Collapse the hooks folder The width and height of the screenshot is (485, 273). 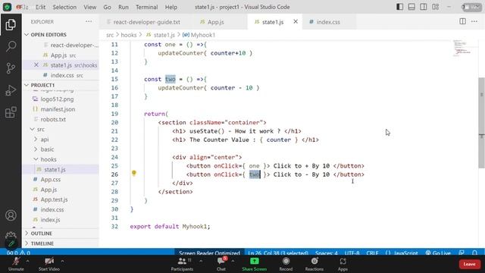[x=48, y=159]
